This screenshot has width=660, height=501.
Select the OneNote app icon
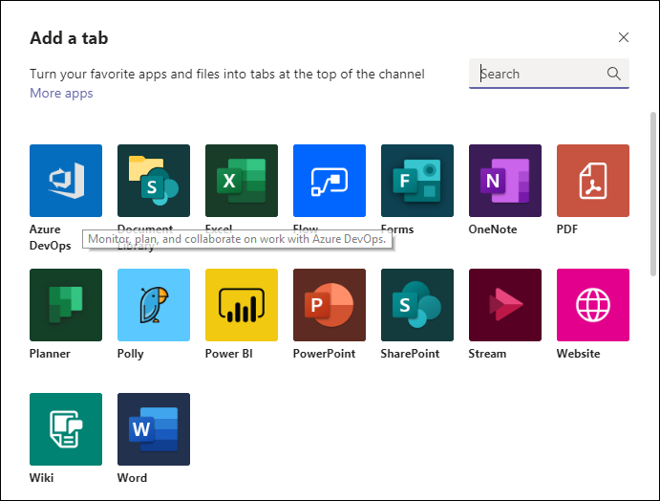505,181
